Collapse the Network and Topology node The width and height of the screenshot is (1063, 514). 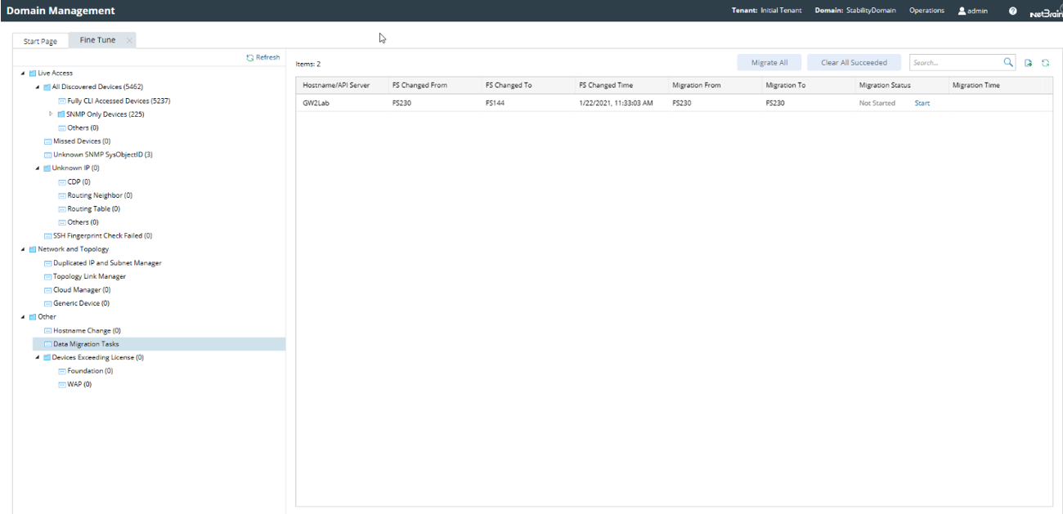[23, 249]
